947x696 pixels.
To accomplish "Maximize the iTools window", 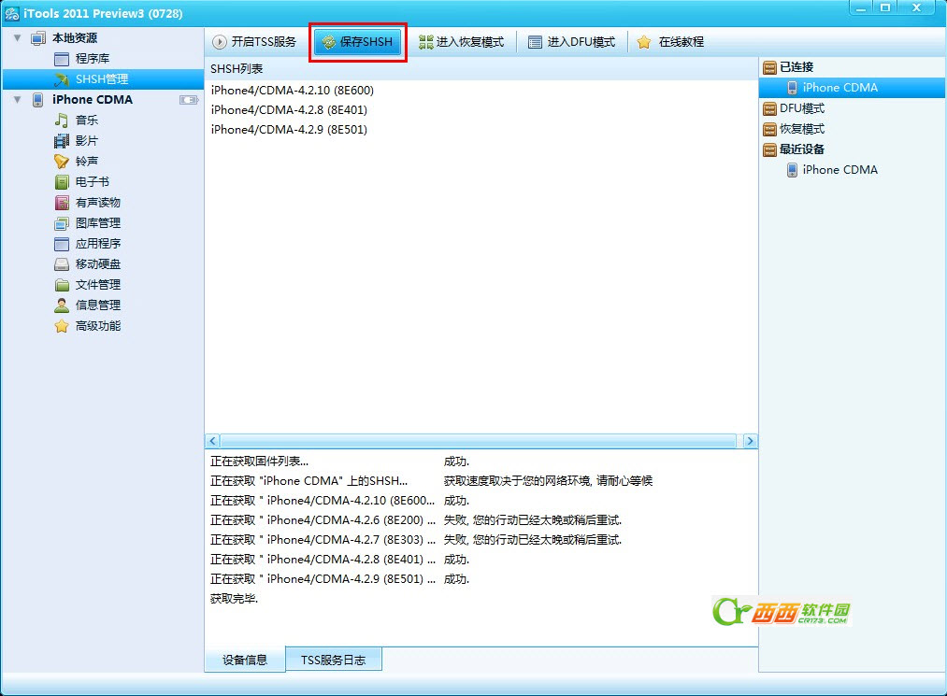I will point(885,7).
